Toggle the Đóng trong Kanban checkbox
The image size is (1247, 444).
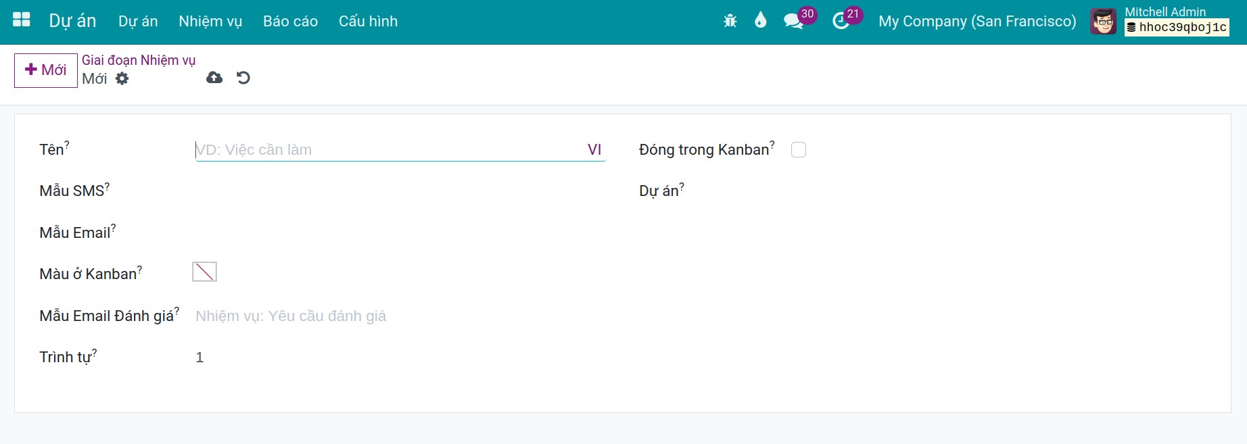click(x=799, y=149)
